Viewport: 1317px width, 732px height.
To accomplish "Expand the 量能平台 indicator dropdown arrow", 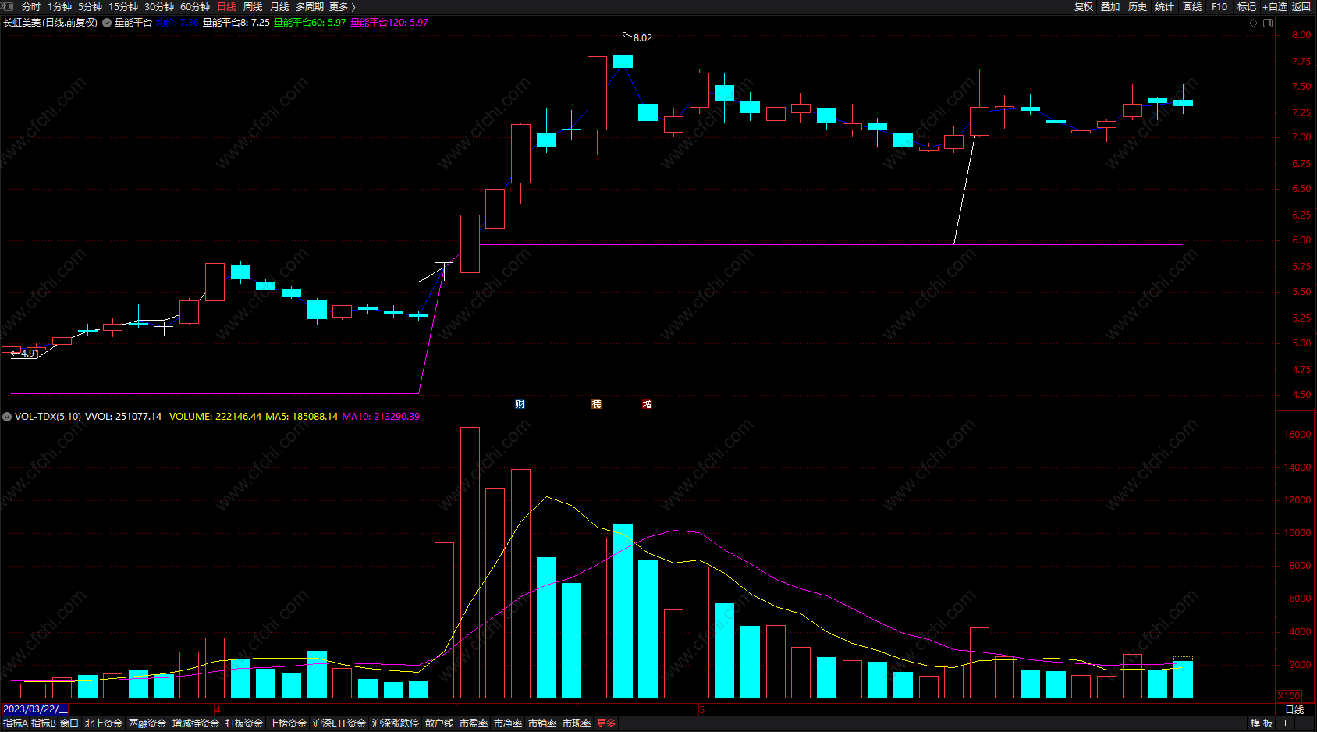I will pos(107,23).
